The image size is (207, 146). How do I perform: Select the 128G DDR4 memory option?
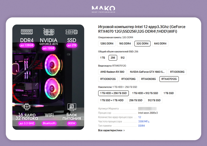click(x=107, y=44)
